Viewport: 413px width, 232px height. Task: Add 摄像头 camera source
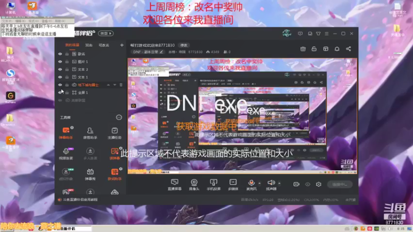click(x=194, y=185)
